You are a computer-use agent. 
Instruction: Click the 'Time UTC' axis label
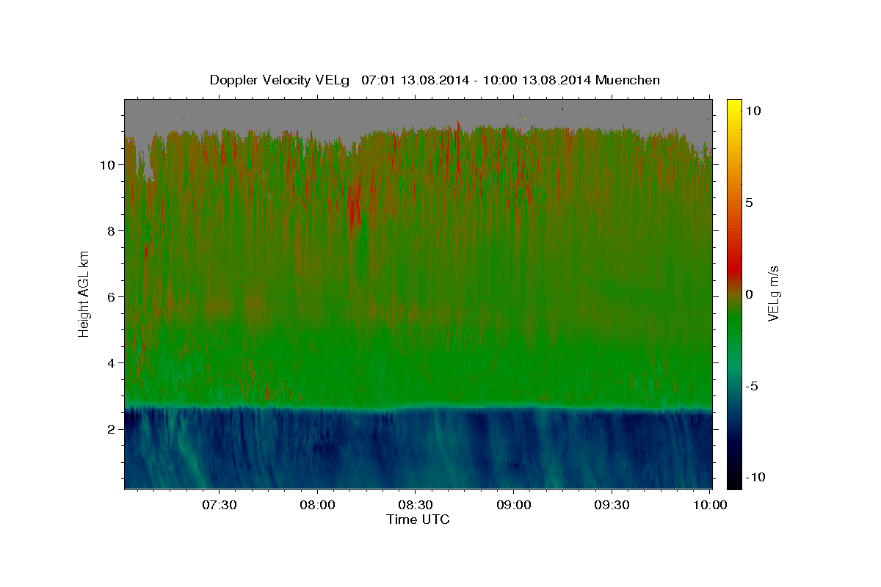418,519
